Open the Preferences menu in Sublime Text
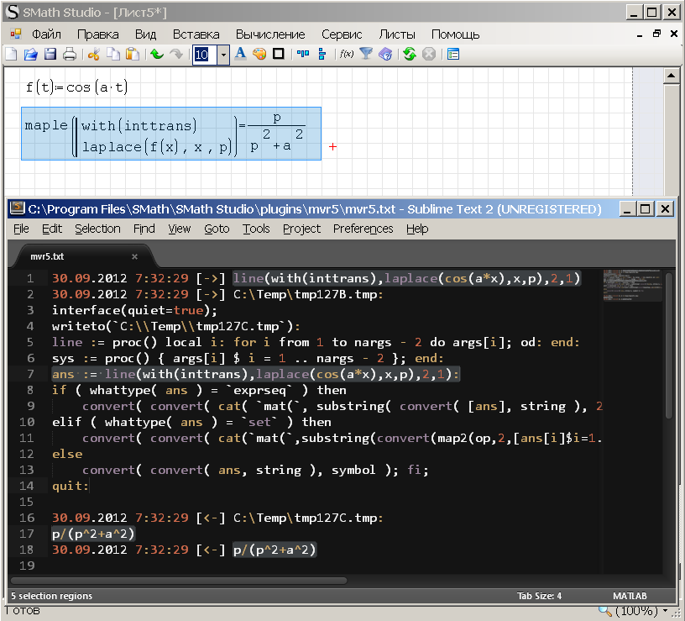Screen dimensions: 685x621 363,229
